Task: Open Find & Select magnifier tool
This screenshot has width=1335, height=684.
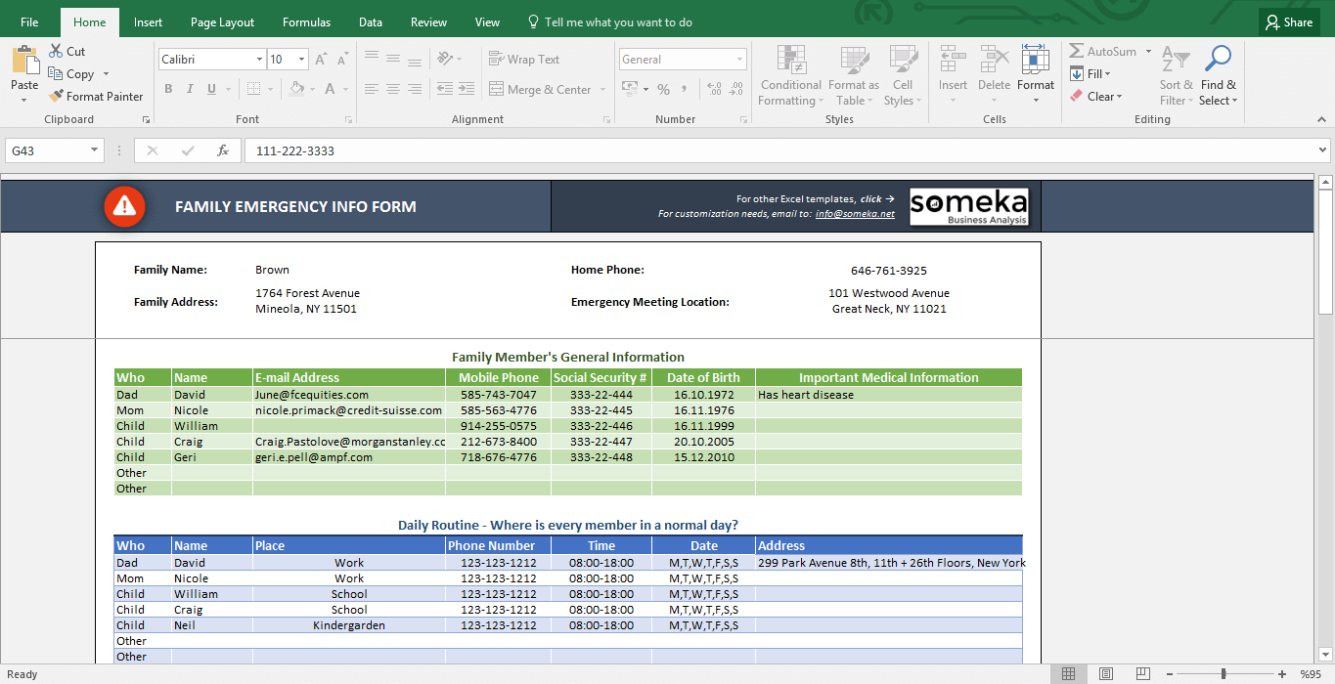Action: pyautogui.click(x=1218, y=61)
